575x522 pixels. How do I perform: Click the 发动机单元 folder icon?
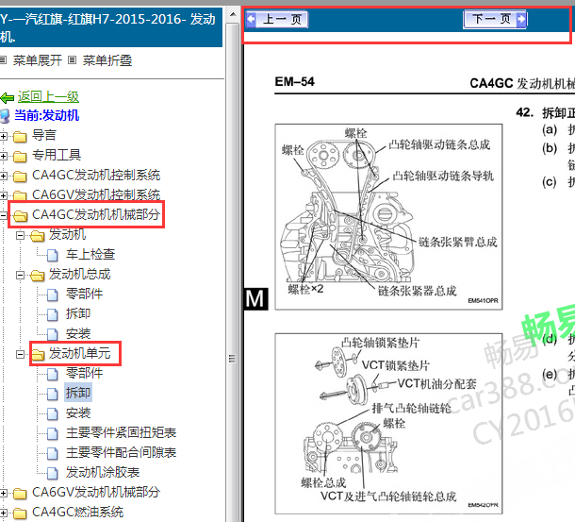[x=38, y=355]
